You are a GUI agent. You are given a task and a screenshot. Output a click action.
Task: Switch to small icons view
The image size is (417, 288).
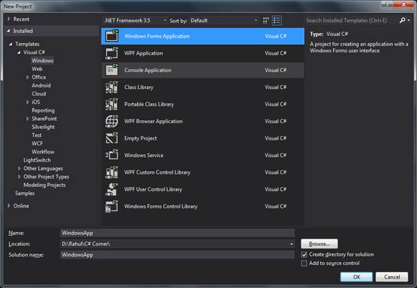[x=266, y=21]
